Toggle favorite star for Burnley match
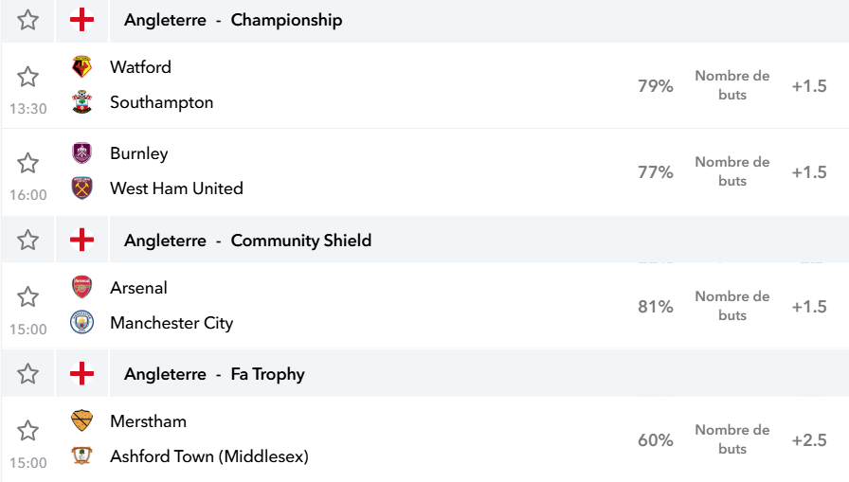Viewport: 849px width, 482px height. (x=27, y=163)
